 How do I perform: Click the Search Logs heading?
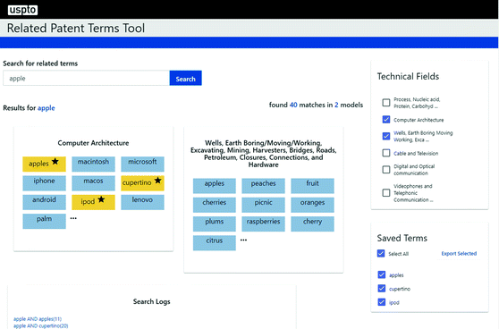[x=152, y=301]
